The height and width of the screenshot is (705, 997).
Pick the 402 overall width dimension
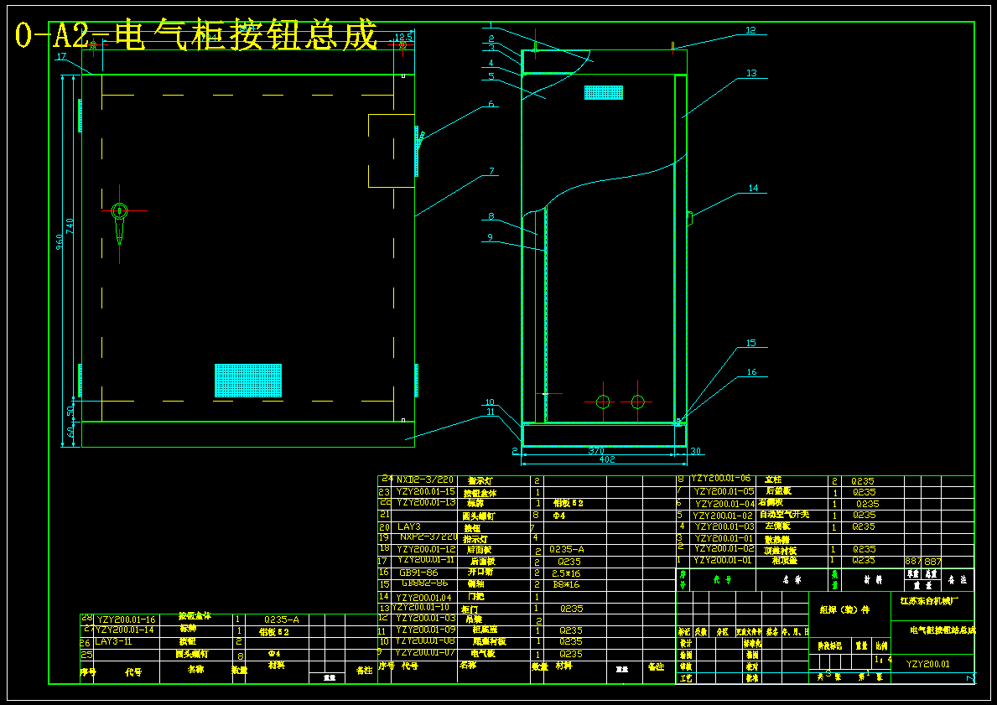[x=607, y=459]
